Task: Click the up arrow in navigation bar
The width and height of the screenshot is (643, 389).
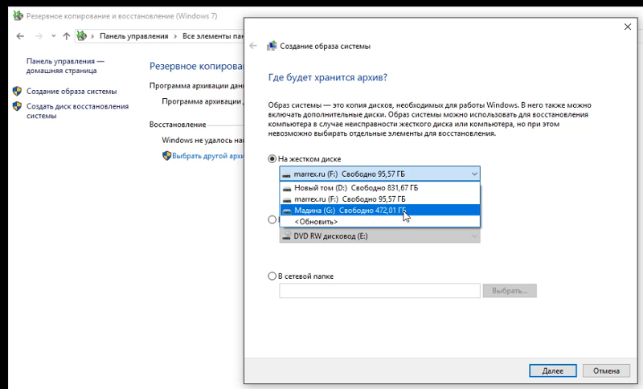Action: point(67,36)
